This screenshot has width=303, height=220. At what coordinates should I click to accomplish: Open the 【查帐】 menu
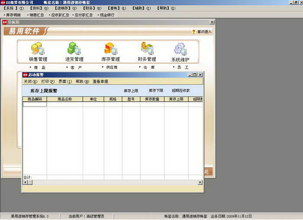pyautogui.click(x=116, y=8)
